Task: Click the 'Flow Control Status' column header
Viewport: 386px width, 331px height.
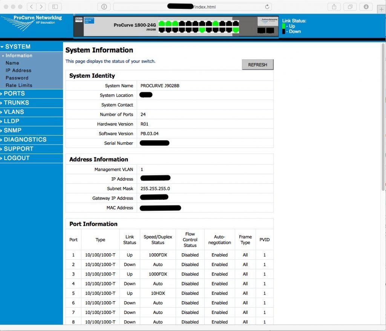Action: (190, 240)
